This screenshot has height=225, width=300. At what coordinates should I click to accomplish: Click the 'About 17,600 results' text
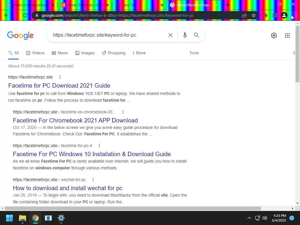41,66
